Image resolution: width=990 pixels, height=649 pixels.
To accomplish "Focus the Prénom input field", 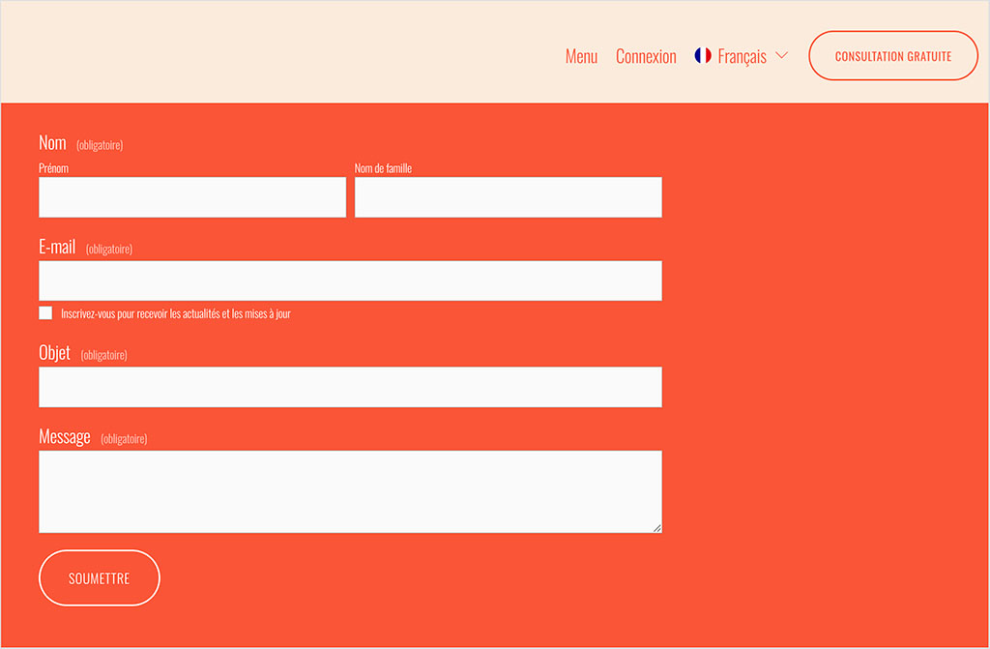I will click(191, 196).
